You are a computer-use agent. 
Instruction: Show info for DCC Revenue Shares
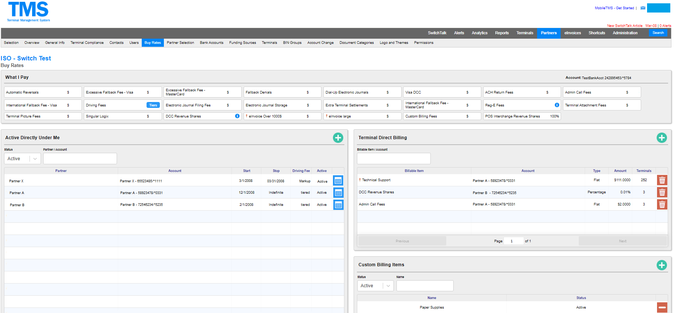point(237,116)
